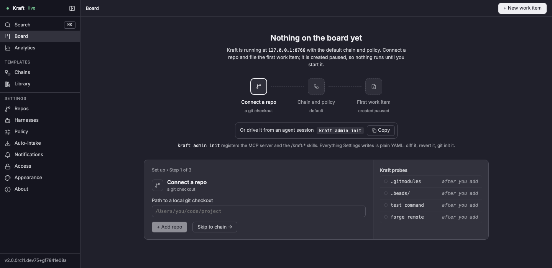Click the test command probe status circle
Viewport: 552px width, 268px height.
coord(386,205)
